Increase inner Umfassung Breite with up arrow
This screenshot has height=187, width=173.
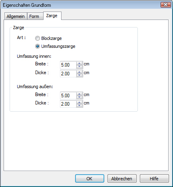(80, 63)
